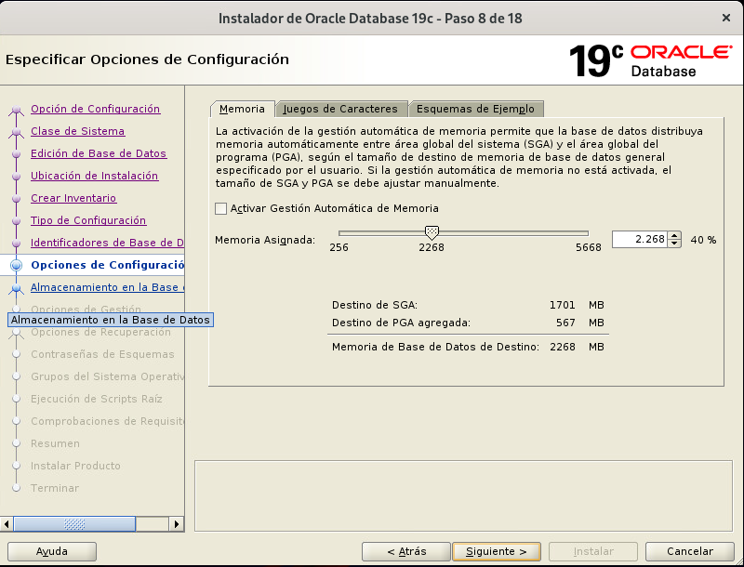Open Tipo de Configuración step
Screen dimensions: 744x567
click(x=88, y=220)
